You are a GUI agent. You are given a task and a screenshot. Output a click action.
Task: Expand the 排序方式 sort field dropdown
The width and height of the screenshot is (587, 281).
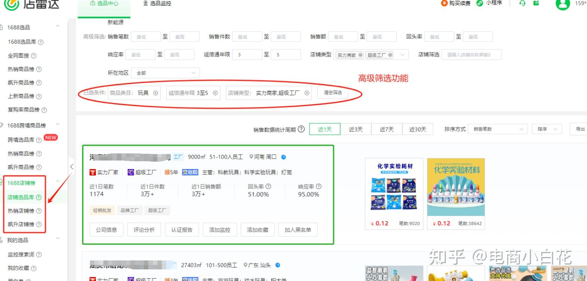tap(497, 129)
